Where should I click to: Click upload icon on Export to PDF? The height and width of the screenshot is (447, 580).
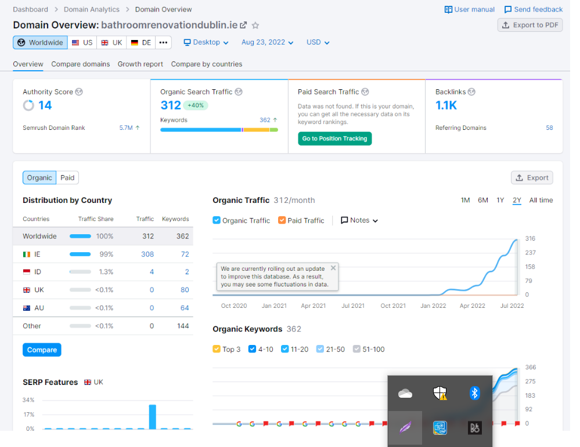coord(505,25)
